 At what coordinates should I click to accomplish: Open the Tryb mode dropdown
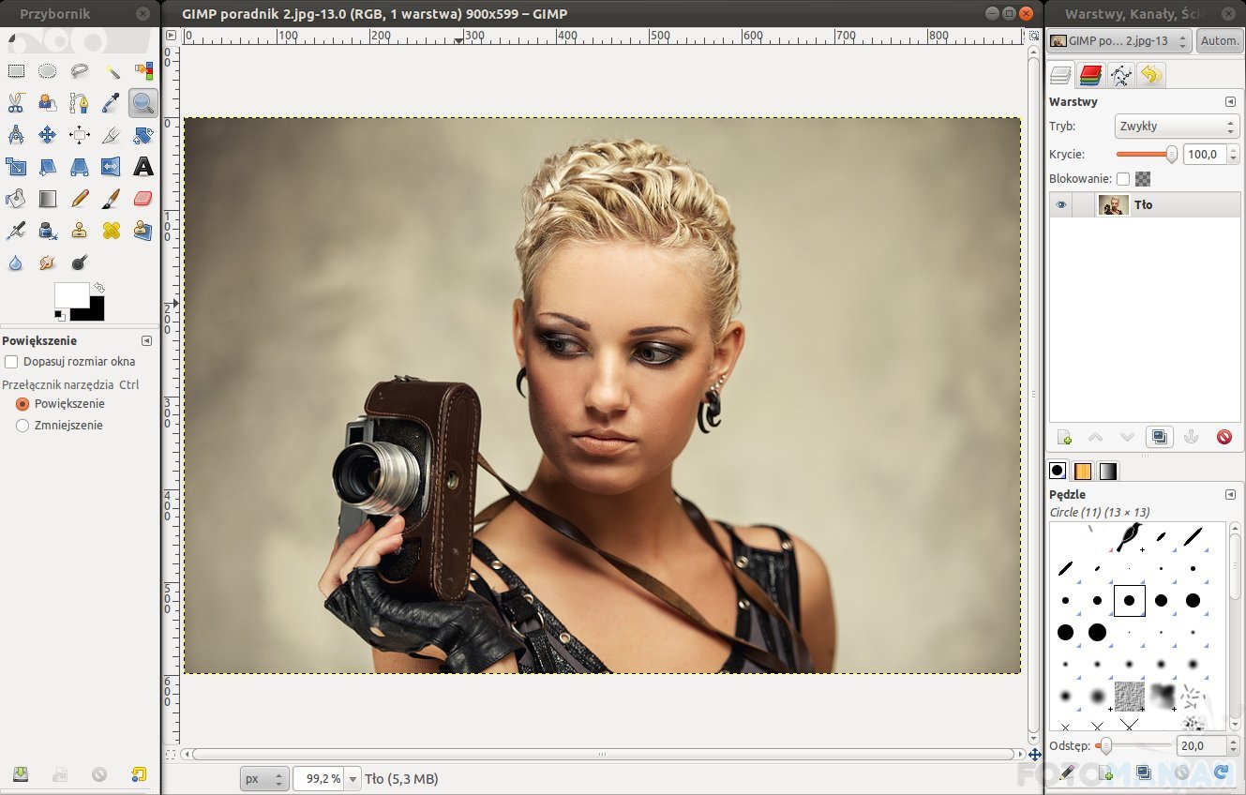[x=1177, y=127]
